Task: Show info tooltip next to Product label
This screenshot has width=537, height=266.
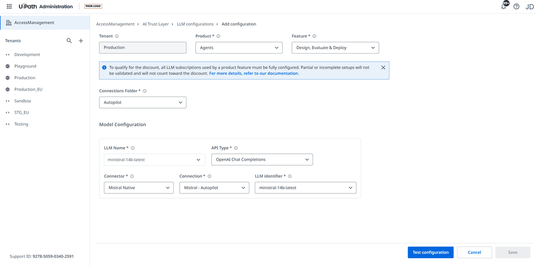Action: click(x=218, y=36)
